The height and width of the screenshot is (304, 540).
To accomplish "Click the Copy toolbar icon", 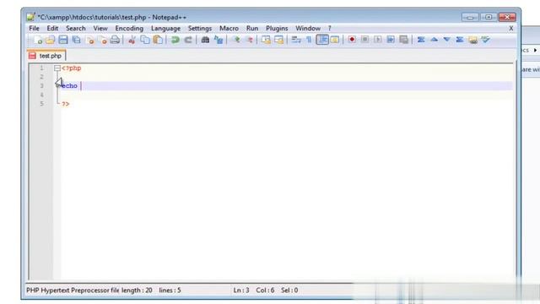I will point(145,40).
